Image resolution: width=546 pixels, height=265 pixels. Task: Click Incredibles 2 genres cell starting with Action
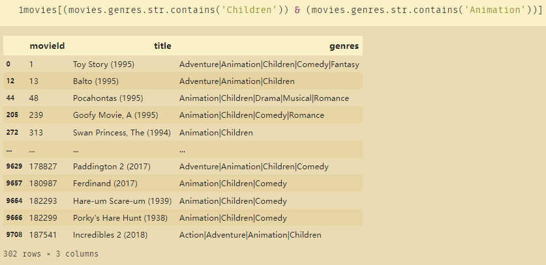click(x=250, y=235)
